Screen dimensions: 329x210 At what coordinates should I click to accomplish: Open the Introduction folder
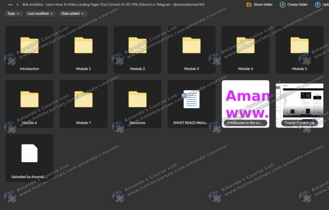[x=29, y=50]
